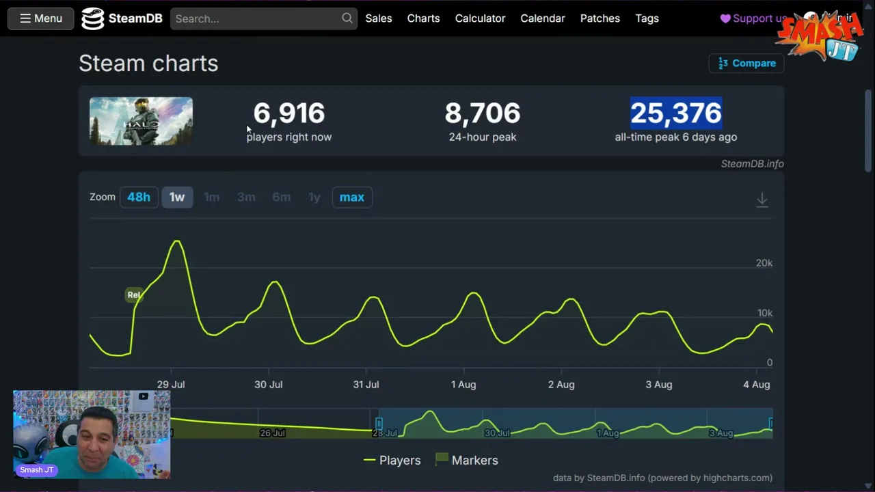Click the 29 Jul axis label
Image resolution: width=875 pixels, height=492 pixels.
(171, 384)
